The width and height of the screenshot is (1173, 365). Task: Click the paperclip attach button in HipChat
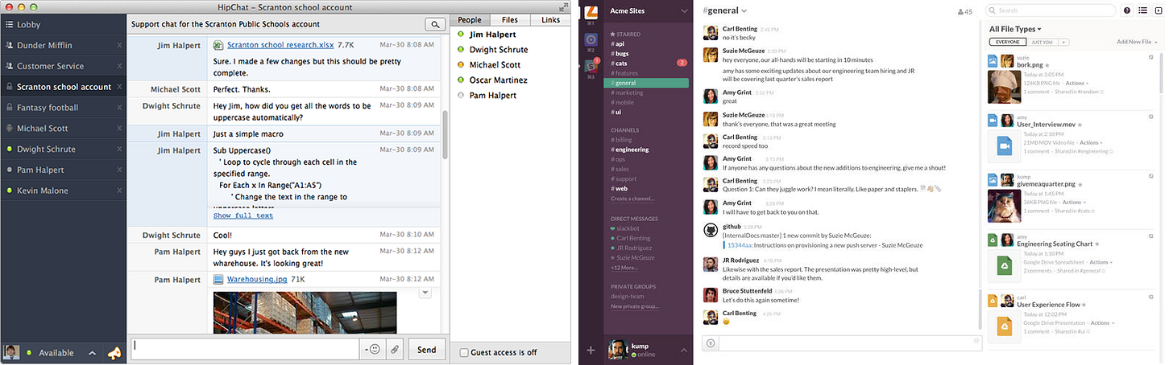(x=395, y=349)
